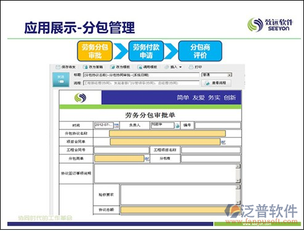
Task: Select the 分包商评价 step tab
Action: [x=200, y=51]
